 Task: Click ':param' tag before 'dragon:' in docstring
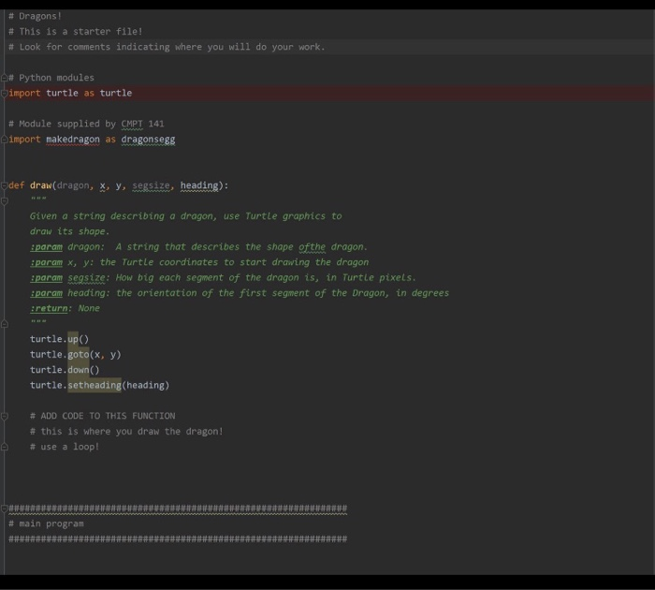46,247
